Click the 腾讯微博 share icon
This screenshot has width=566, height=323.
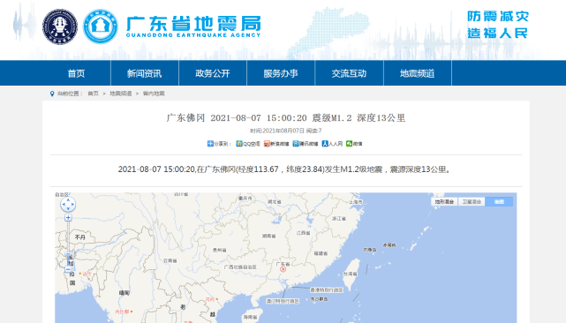pyautogui.click(x=296, y=144)
